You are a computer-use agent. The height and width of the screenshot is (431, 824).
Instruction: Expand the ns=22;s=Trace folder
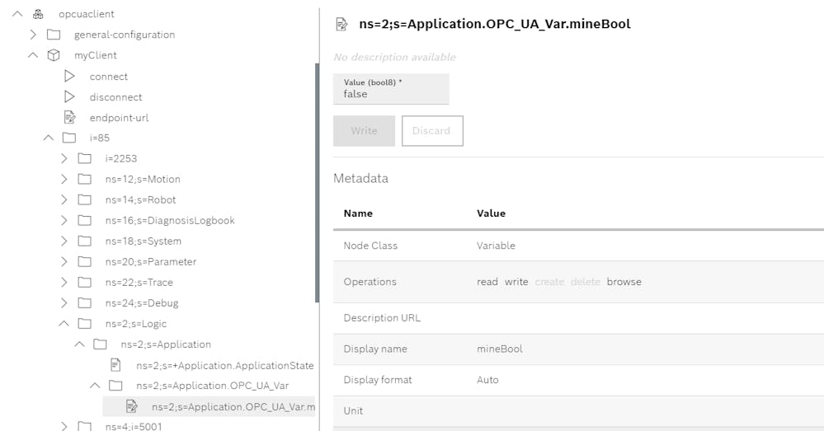[x=64, y=282]
